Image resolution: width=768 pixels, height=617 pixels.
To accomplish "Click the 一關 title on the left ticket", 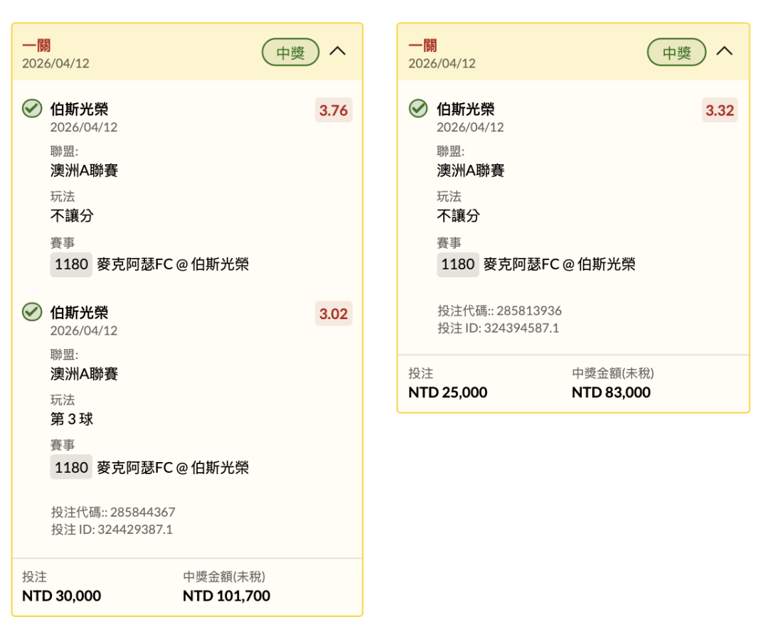I will click(x=36, y=46).
